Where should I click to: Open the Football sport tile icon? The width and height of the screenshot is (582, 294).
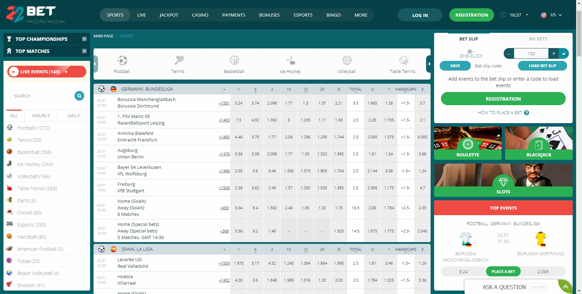coord(122,61)
